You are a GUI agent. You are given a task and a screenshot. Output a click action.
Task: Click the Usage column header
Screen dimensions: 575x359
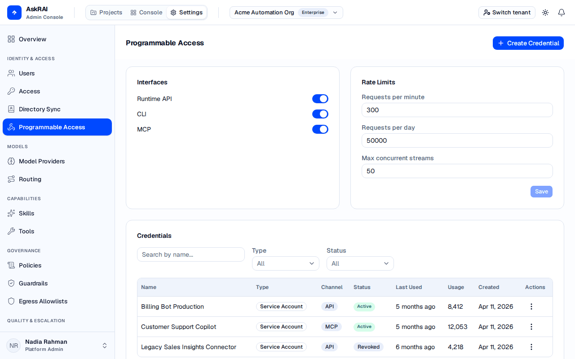tap(456, 287)
